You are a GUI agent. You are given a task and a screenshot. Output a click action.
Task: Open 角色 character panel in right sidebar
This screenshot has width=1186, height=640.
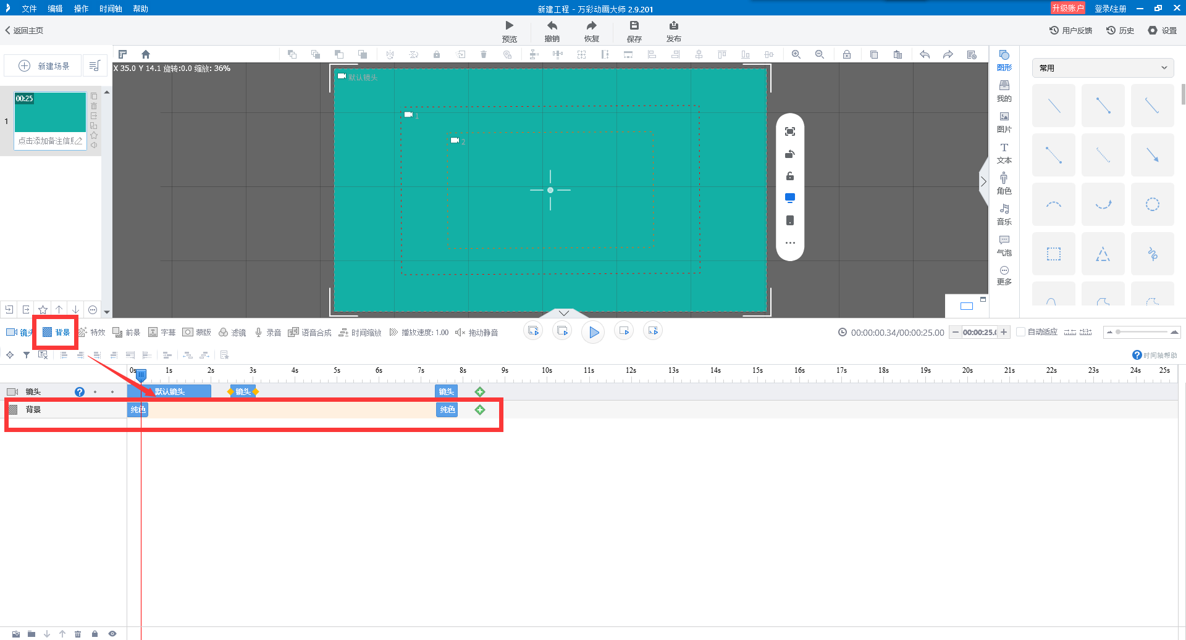coord(1004,184)
